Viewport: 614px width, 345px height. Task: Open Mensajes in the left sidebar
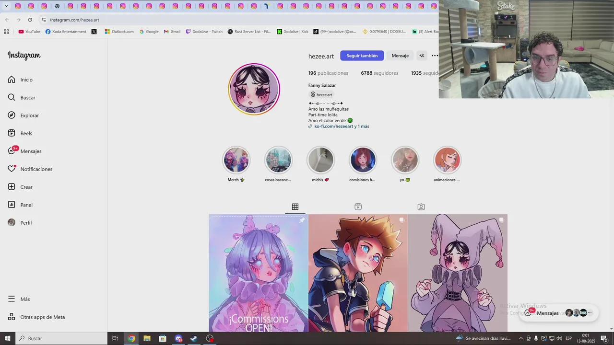click(x=24, y=151)
